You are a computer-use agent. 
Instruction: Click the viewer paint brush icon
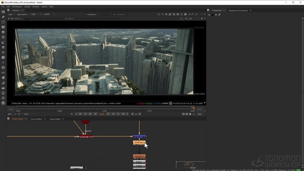point(202,18)
